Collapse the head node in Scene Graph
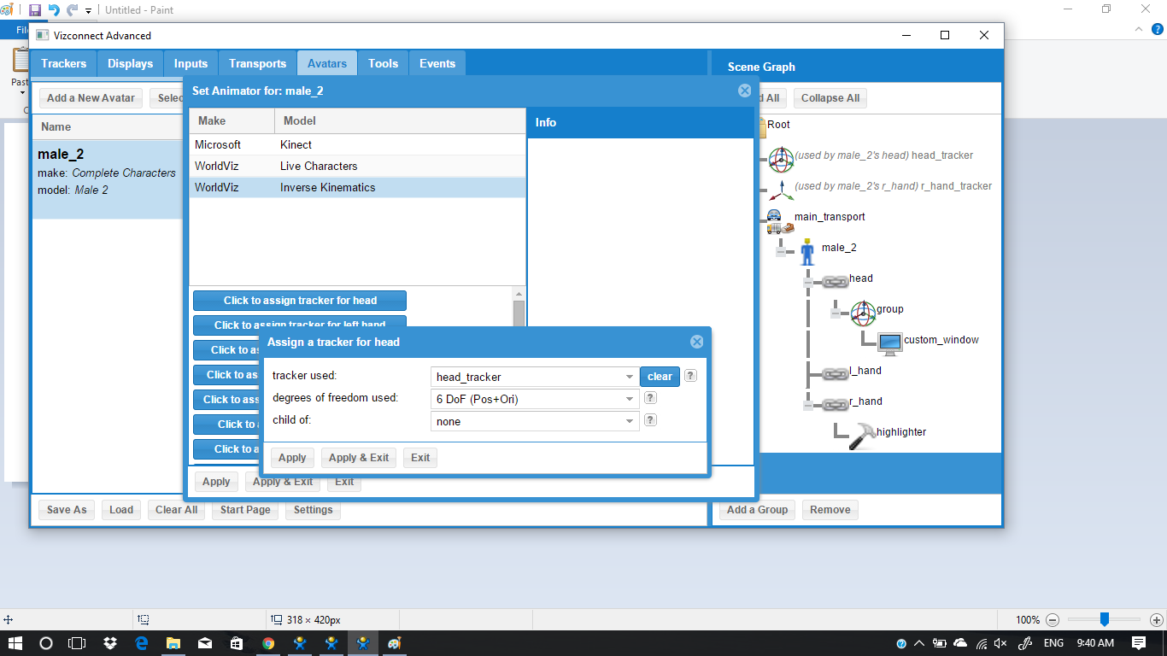Screen dimensions: 1167x656 808,280
